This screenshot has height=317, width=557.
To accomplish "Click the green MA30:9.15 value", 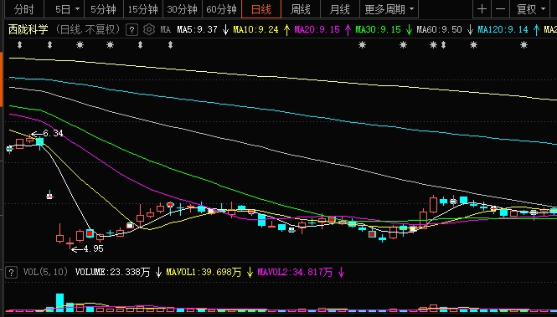I will 378,30.
